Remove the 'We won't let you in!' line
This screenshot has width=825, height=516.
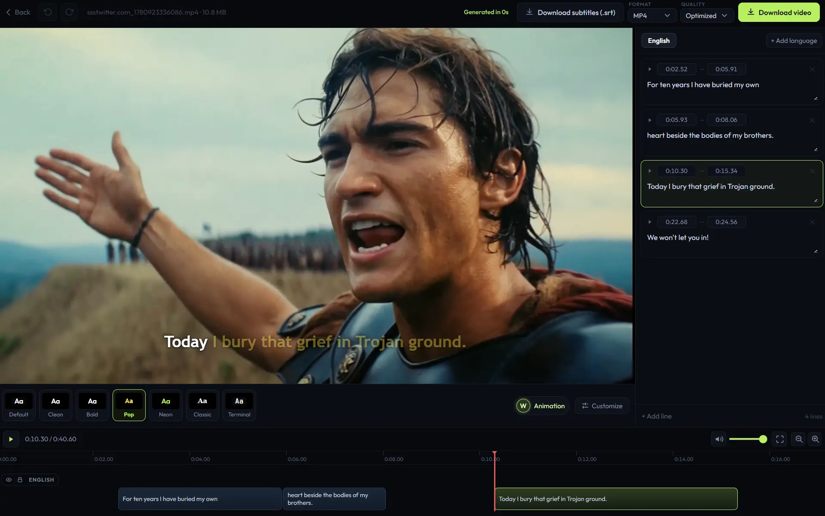[812, 222]
